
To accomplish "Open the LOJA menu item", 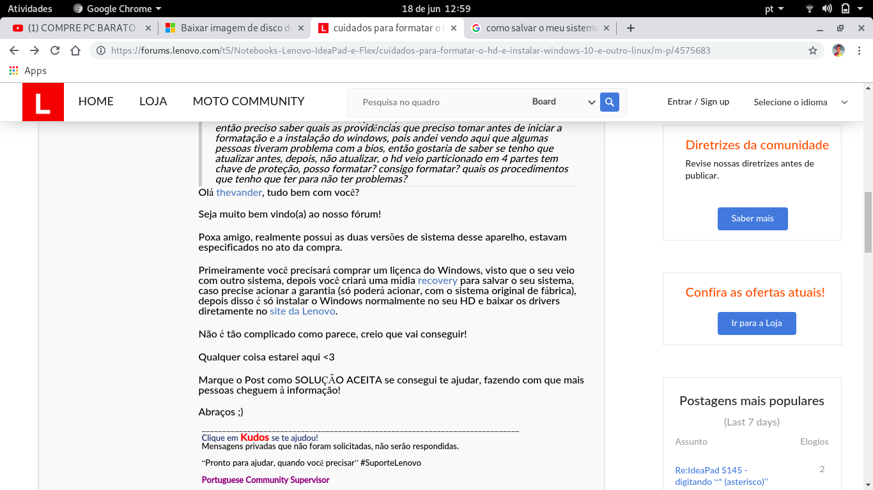I will [153, 101].
